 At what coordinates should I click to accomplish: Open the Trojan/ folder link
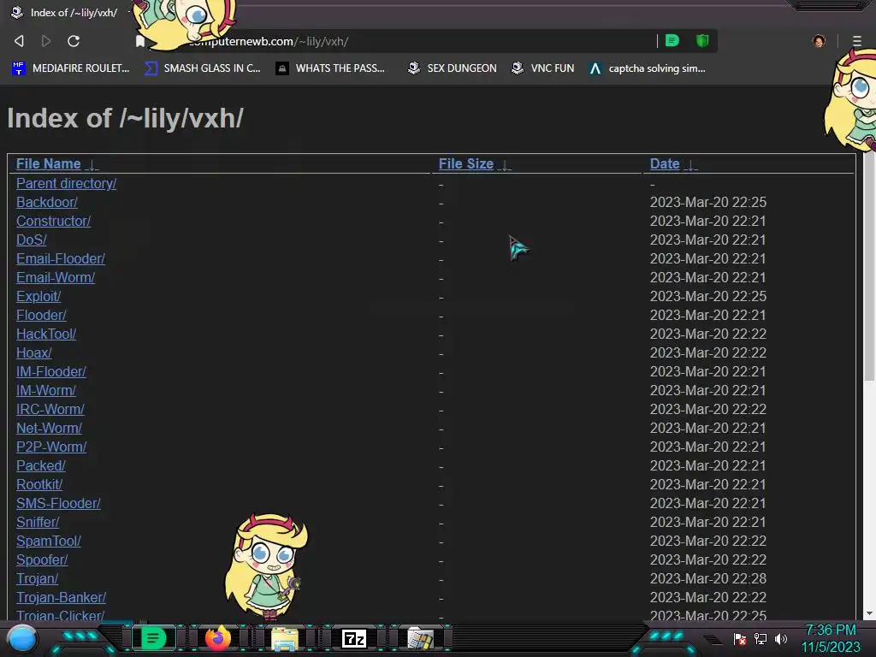coord(37,578)
